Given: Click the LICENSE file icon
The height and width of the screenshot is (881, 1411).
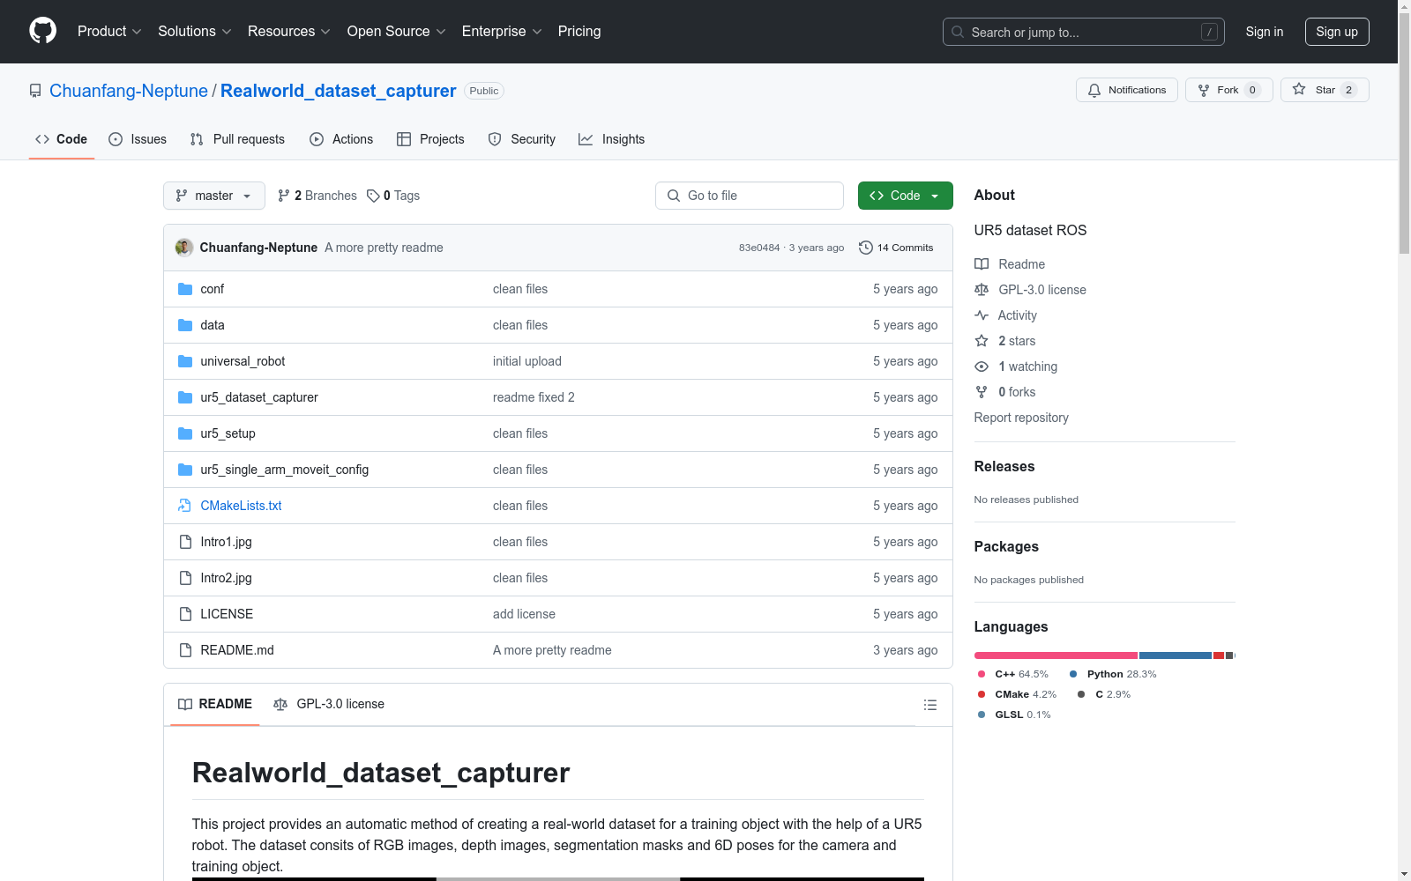Looking at the screenshot, I should point(185,614).
